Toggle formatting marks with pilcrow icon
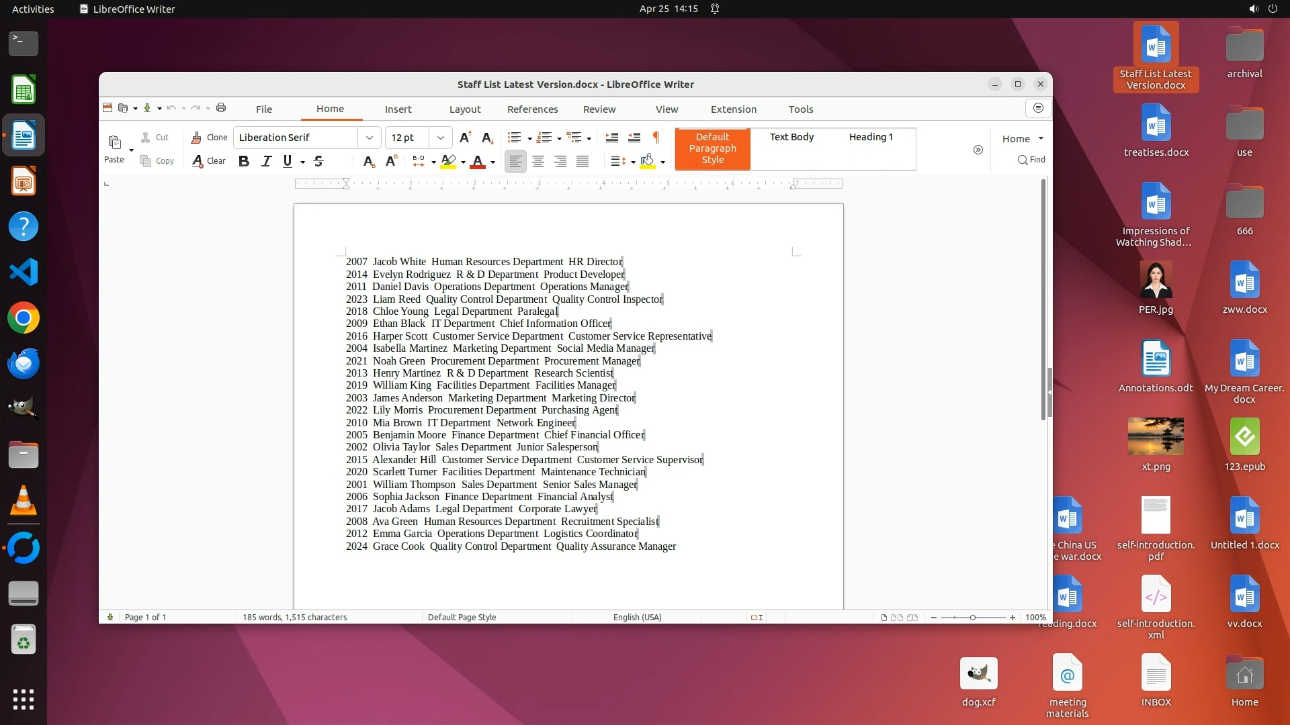1290x725 pixels. (x=656, y=138)
